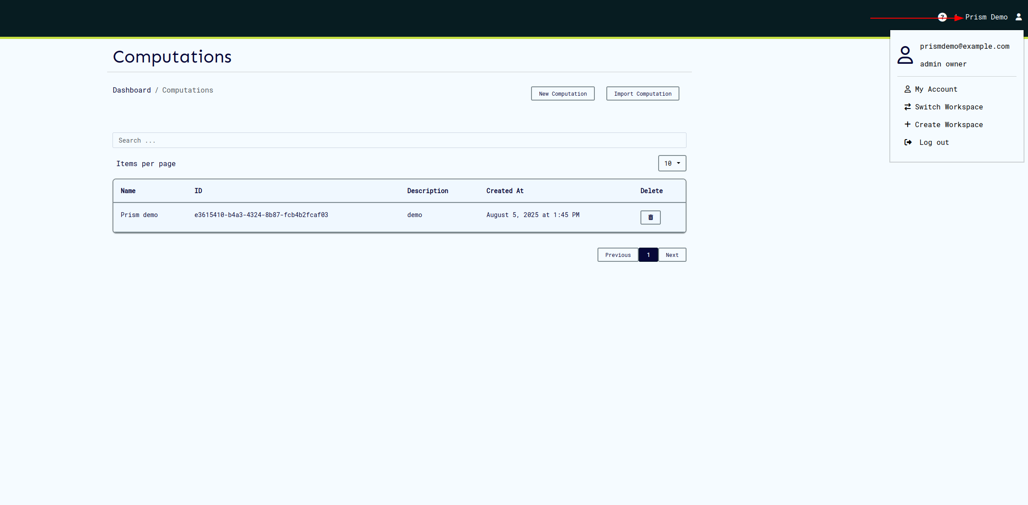
Task: Open My Account from user menu
Action: click(x=931, y=89)
